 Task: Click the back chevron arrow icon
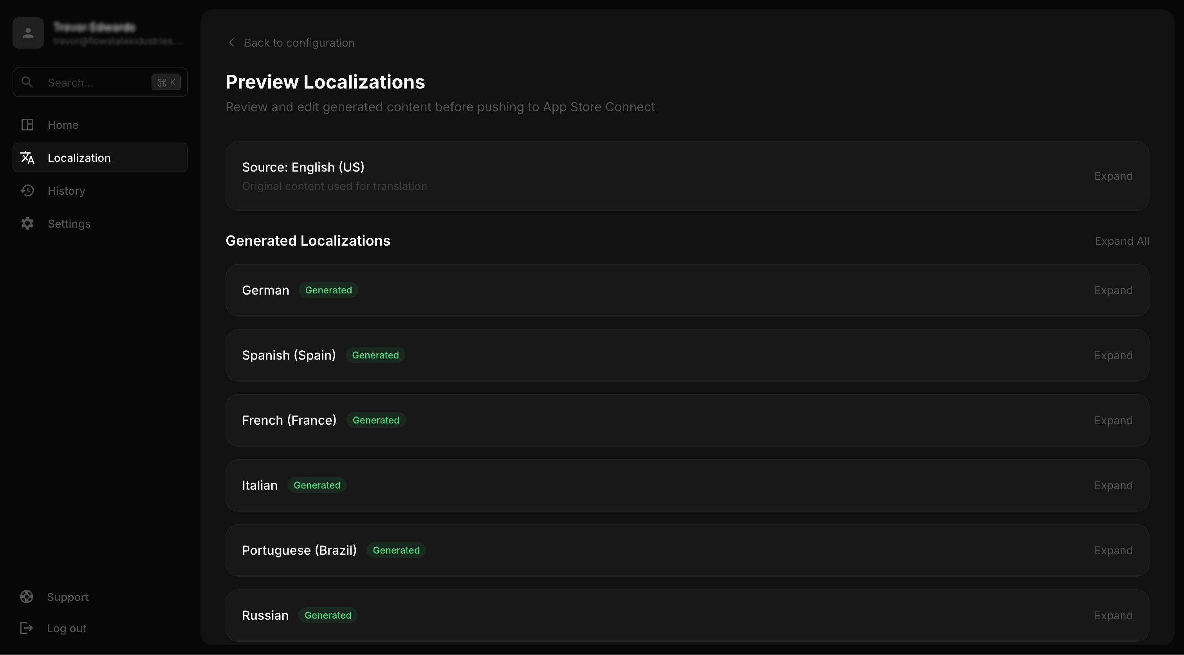tap(232, 43)
